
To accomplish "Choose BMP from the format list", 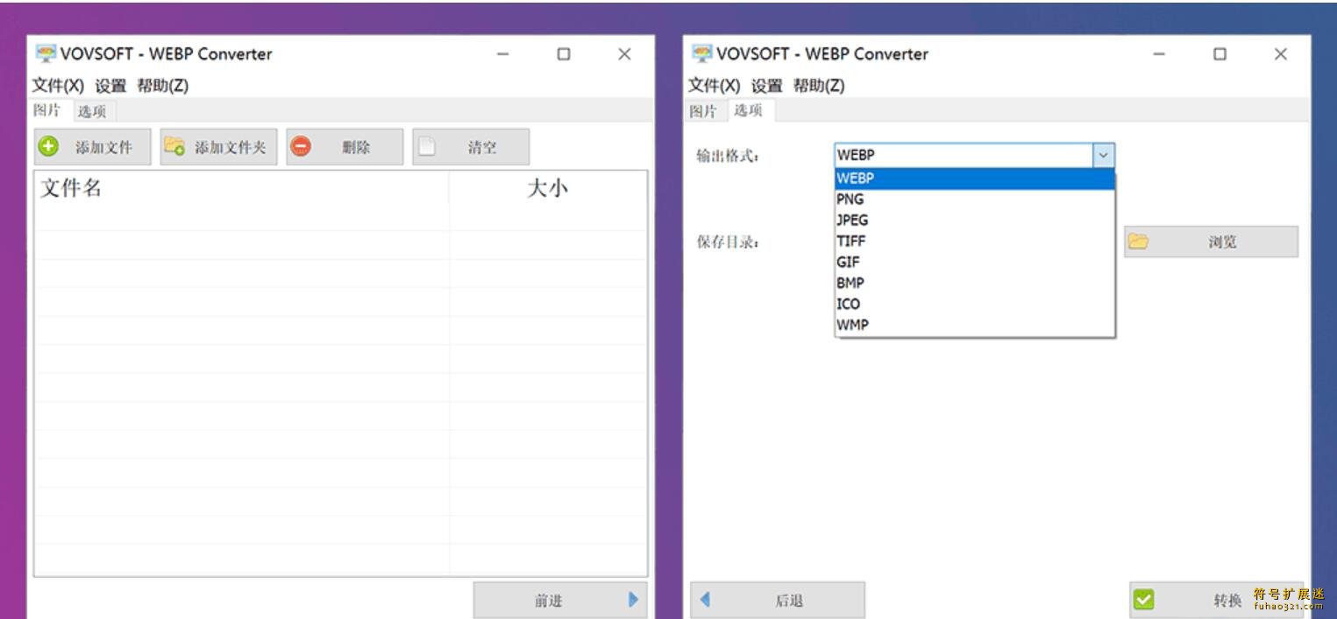I will 974,283.
